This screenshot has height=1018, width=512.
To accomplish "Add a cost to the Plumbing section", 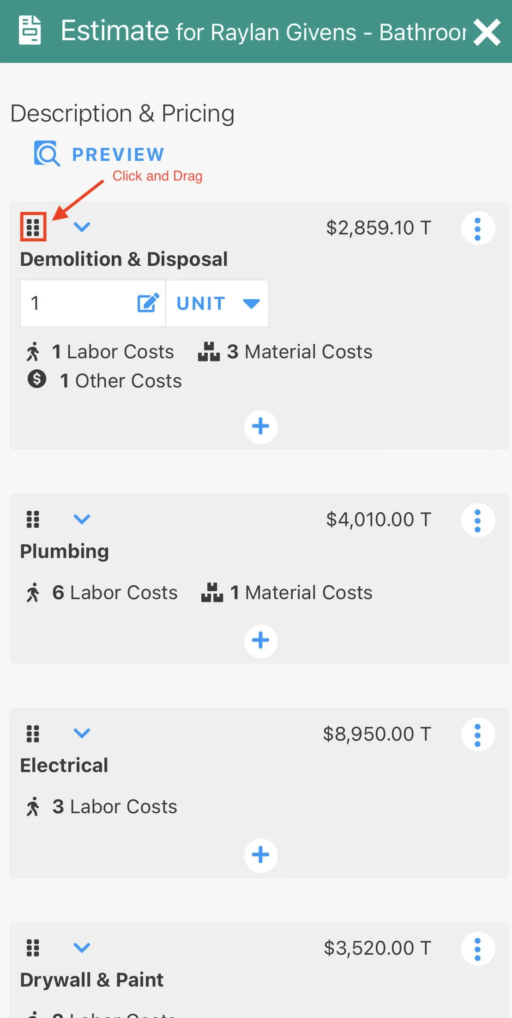I will coord(261,641).
